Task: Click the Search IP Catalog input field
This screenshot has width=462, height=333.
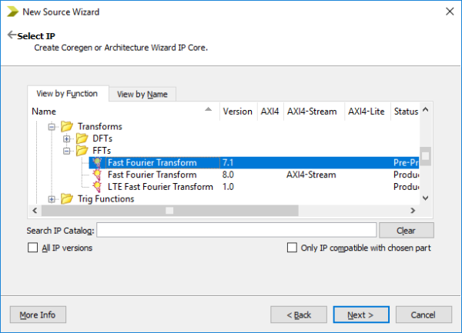Action: (x=236, y=230)
